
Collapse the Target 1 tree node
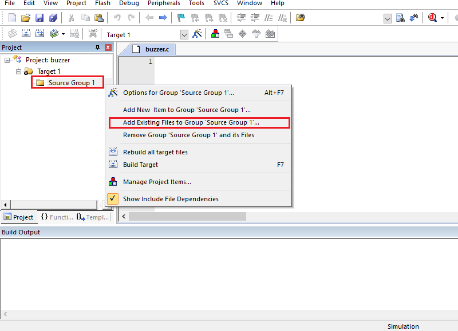(x=18, y=71)
